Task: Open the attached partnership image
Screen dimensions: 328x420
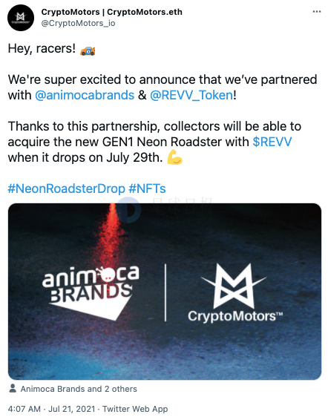Action: (x=165, y=292)
